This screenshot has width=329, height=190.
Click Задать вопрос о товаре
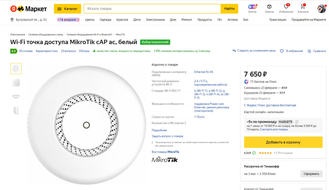point(167,136)
